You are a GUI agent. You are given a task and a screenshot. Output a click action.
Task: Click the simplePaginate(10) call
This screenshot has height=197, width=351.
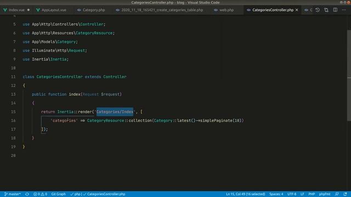(x=220, y=120)
